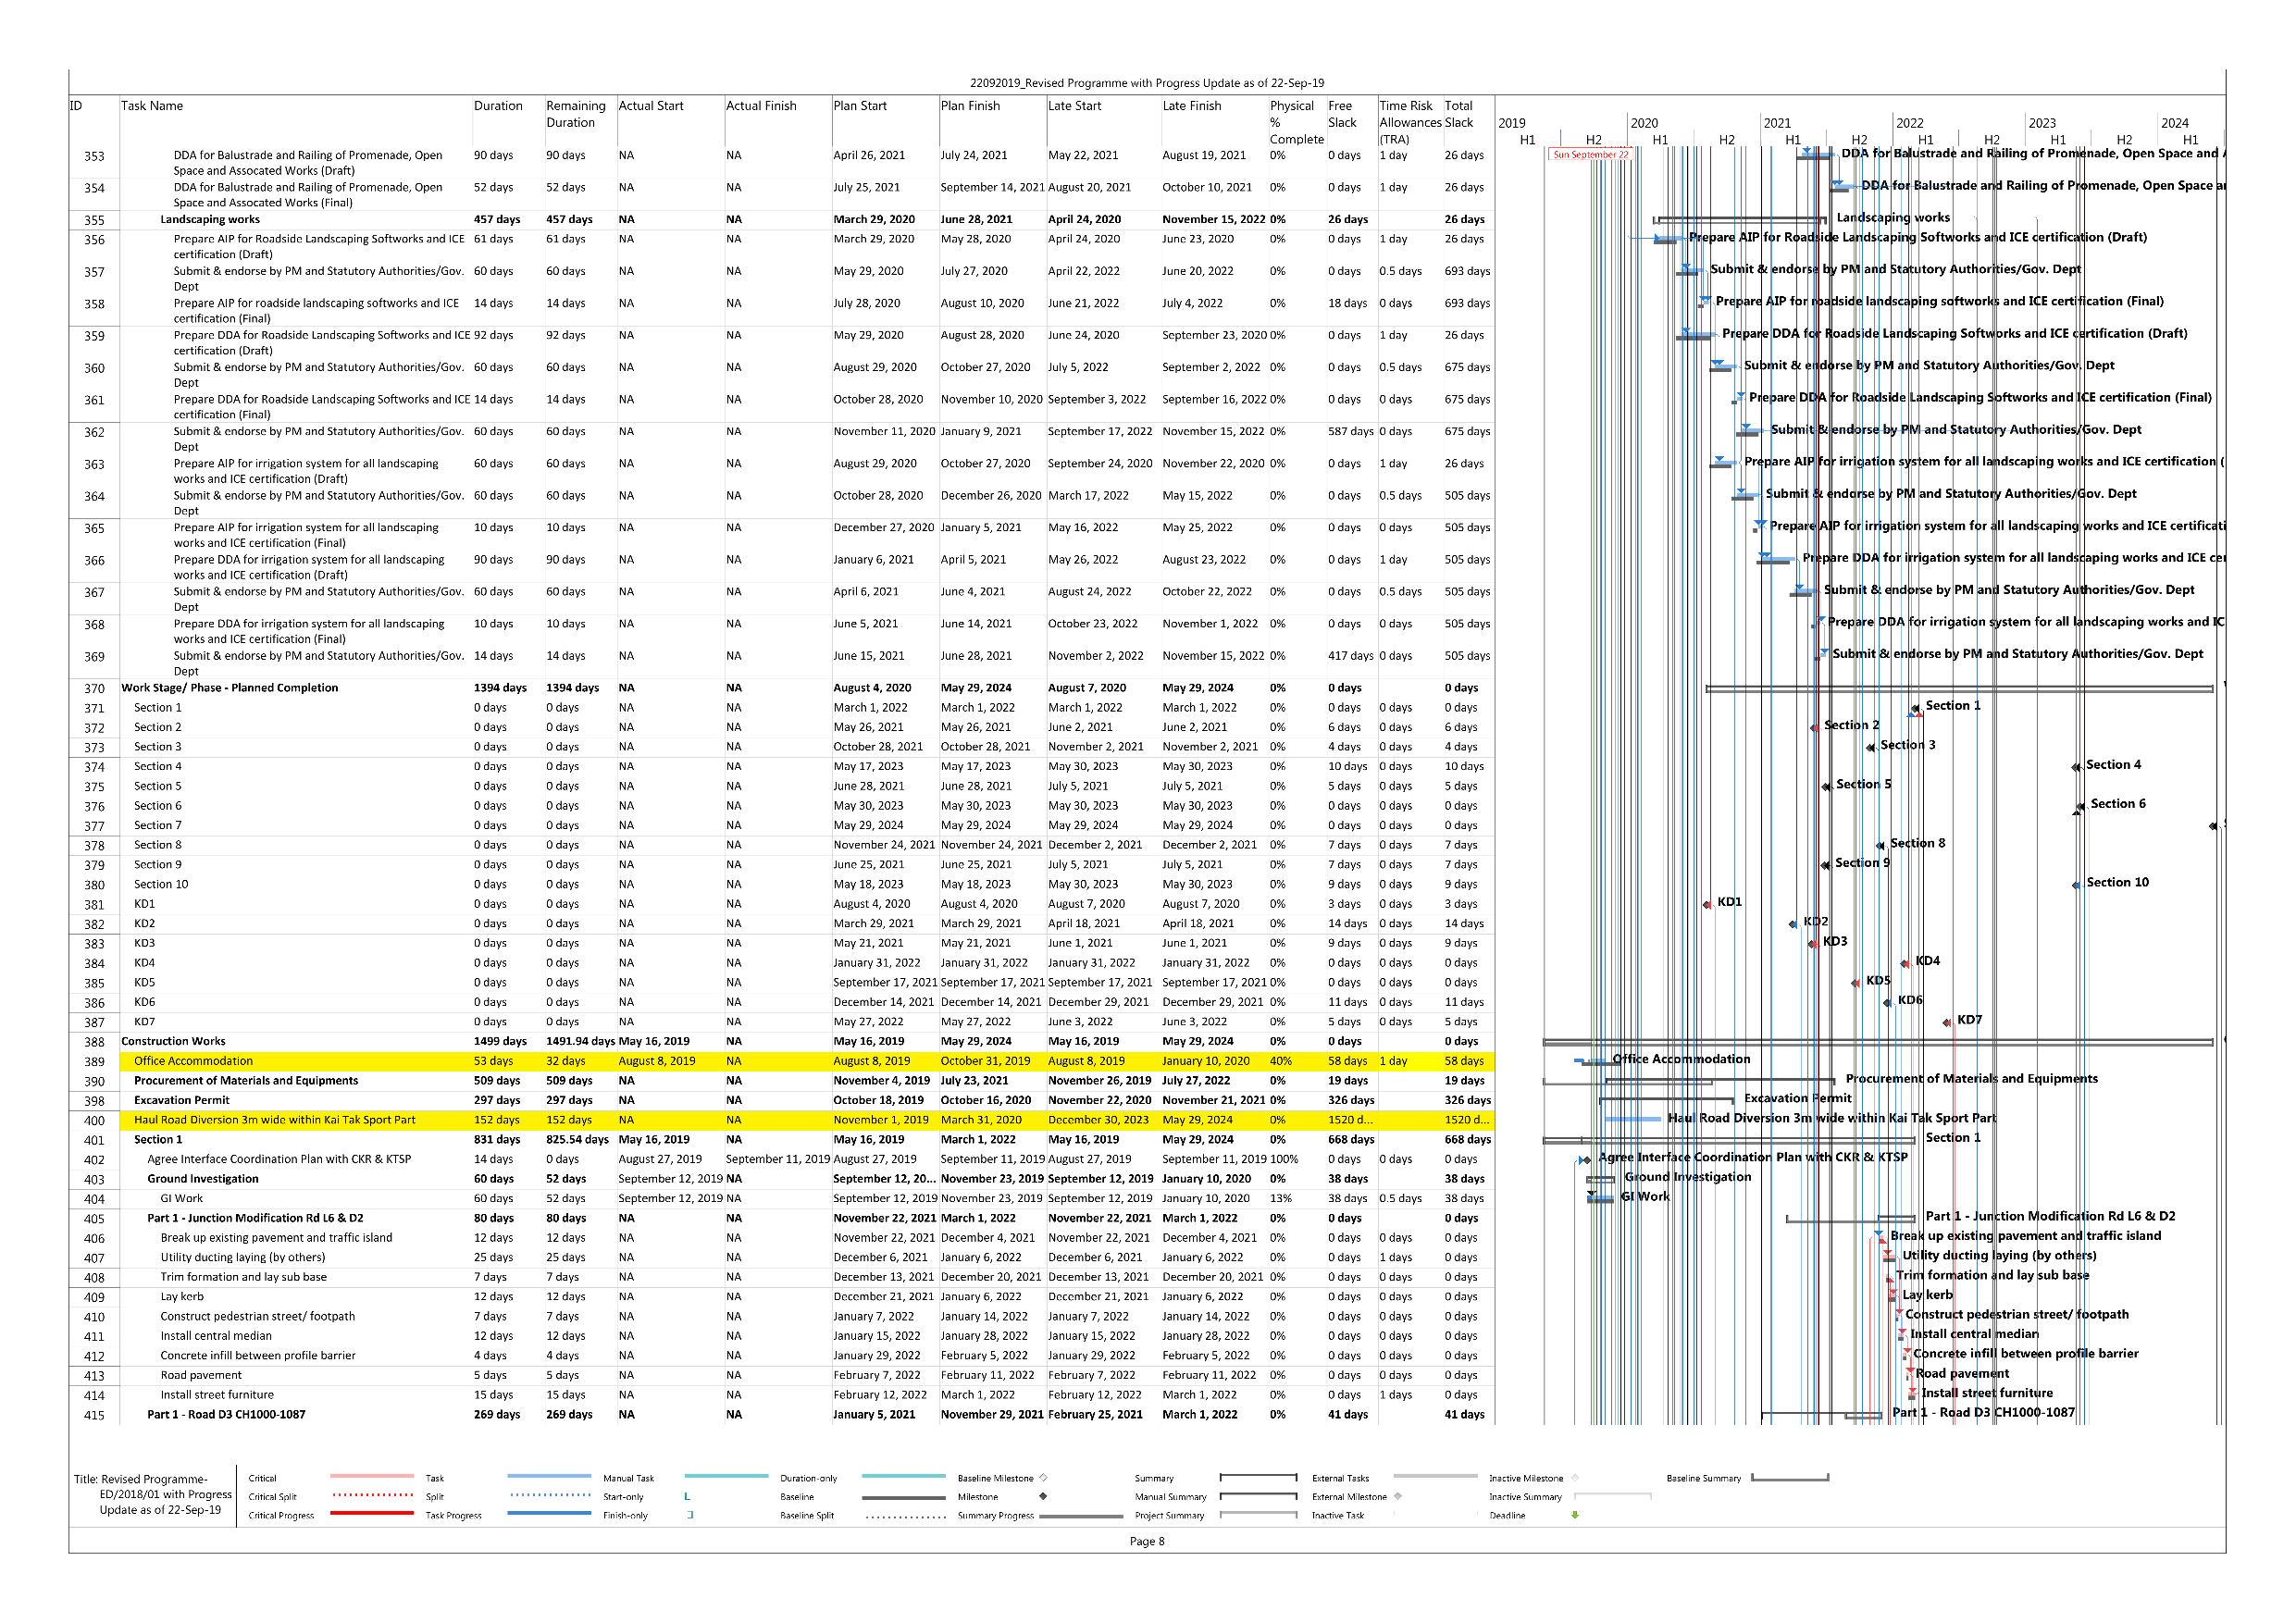The width and height of the screenshot is (2296, 1623).
Task: Click the Section 6 milestone in the Gantt chart
Action: pos(2080,806)
